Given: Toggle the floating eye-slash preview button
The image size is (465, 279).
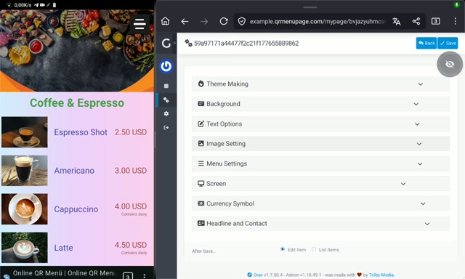Looking at the screenshot, I should 450,64.
